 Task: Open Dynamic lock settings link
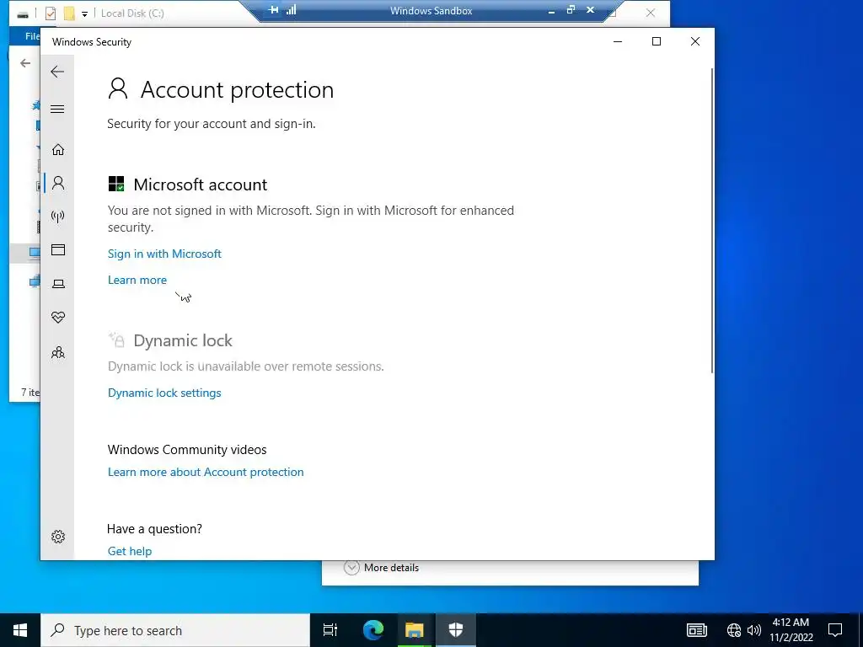point(164,393)
